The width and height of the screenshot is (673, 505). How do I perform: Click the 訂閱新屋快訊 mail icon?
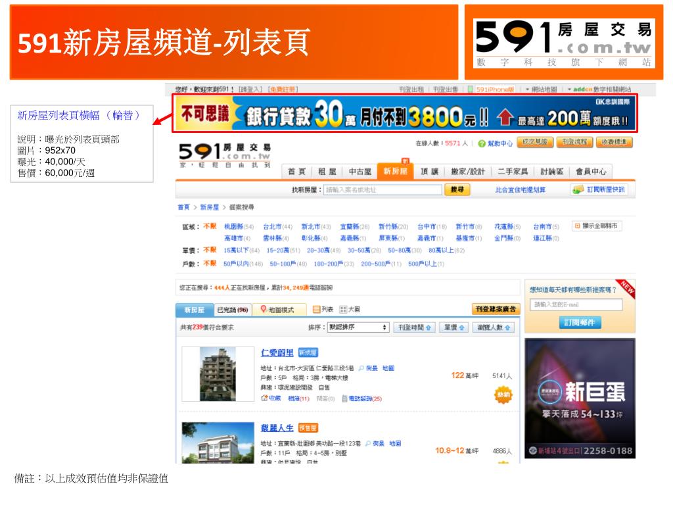pos(578,189)
